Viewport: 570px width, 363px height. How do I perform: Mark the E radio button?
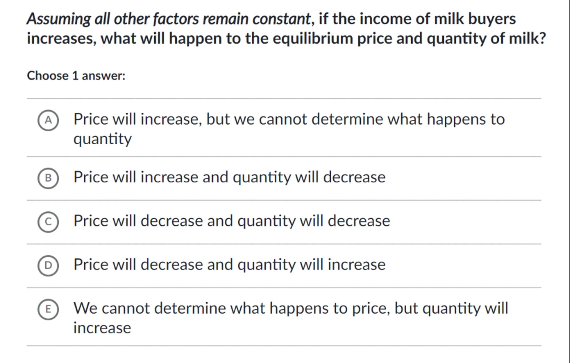[x=48, y=309]
